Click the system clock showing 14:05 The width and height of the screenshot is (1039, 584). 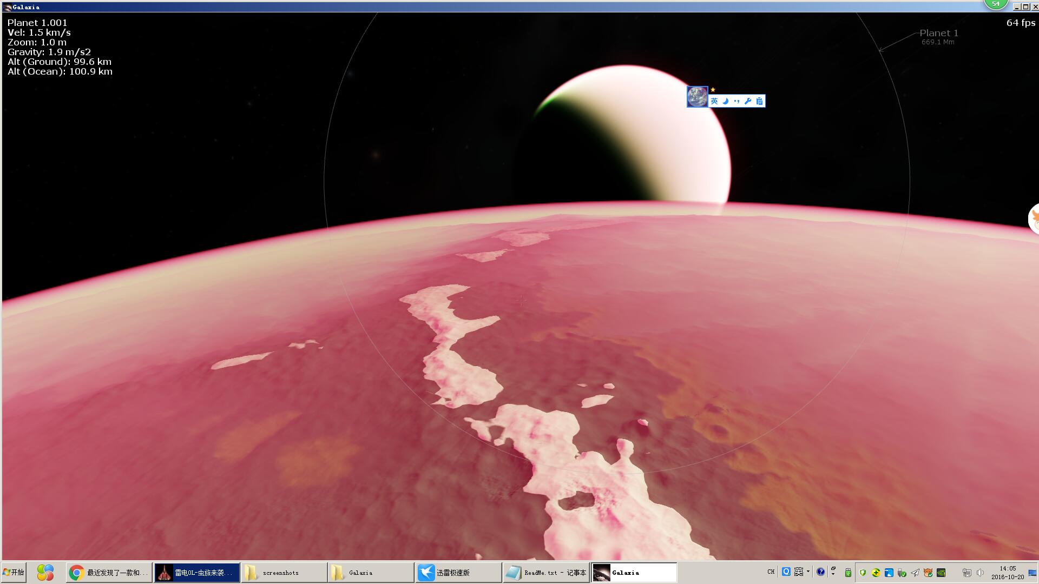1008,572
